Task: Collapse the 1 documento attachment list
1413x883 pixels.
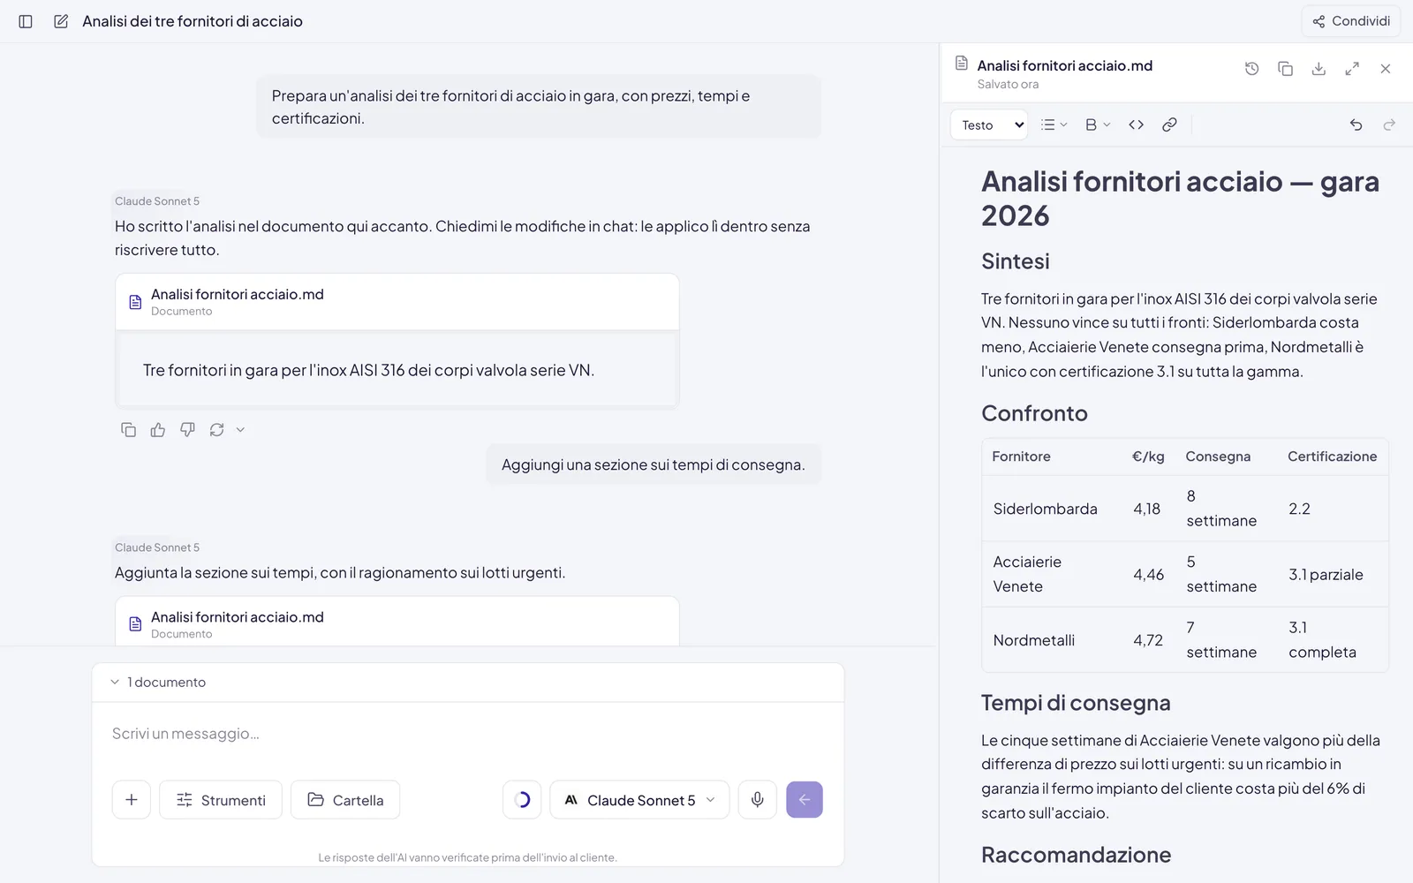Action: [158, 682]
